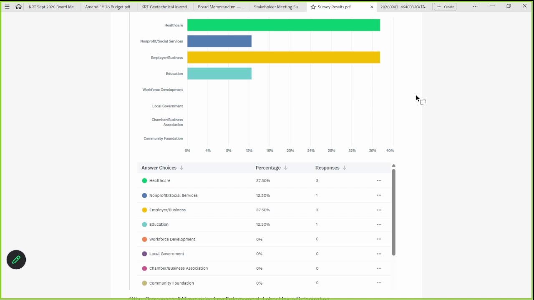
Task: Click the teal Education chart bar
Action: coord(219,74)
